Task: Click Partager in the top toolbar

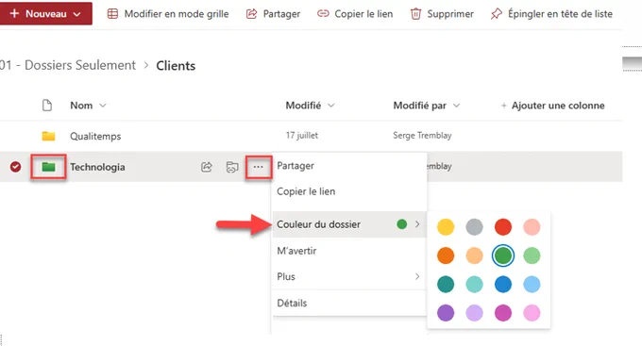Action: [273, 14]
